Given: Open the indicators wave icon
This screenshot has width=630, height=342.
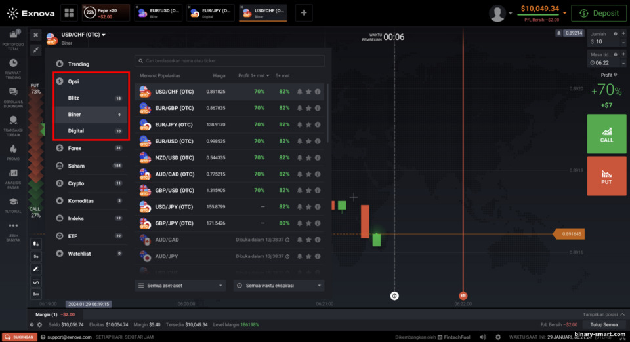Looking at the screenshot, I should pos(35,282).
